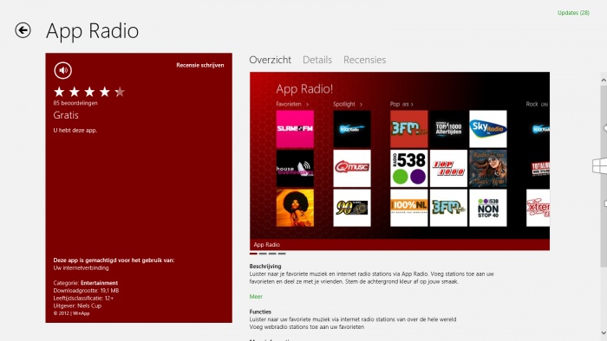
Task: Expand the Spotlight section arrow
Action: point(361,104)
